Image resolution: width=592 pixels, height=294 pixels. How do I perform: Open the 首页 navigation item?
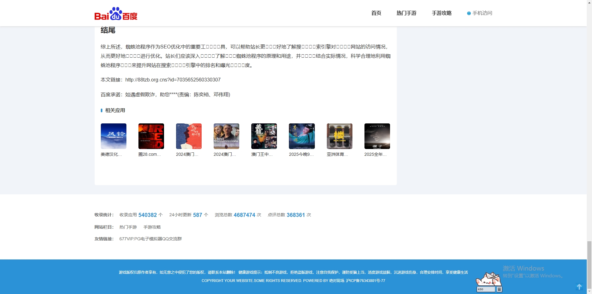[x=376, y=13]
